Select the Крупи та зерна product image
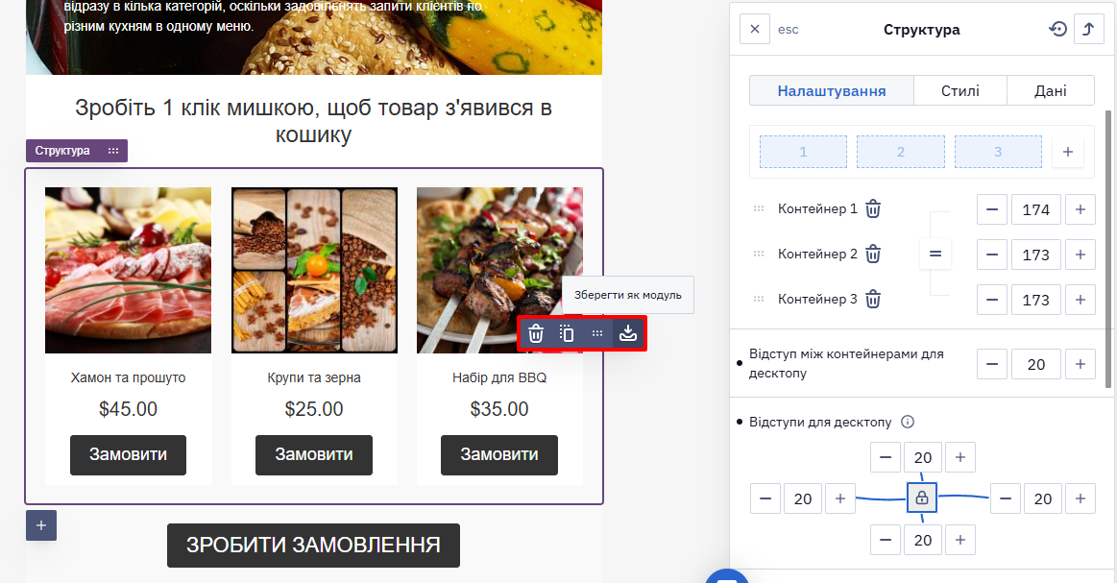Image resolution: width=1117 pixels, height=583 pixels. click(x=314, y=270)
